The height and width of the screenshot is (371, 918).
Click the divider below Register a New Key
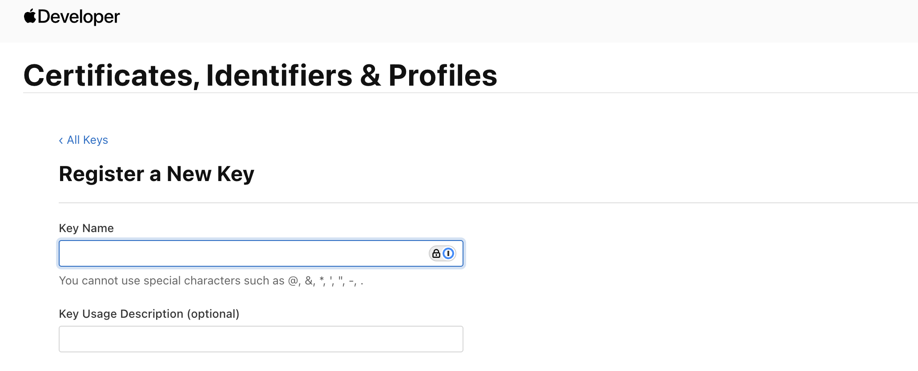445,203
